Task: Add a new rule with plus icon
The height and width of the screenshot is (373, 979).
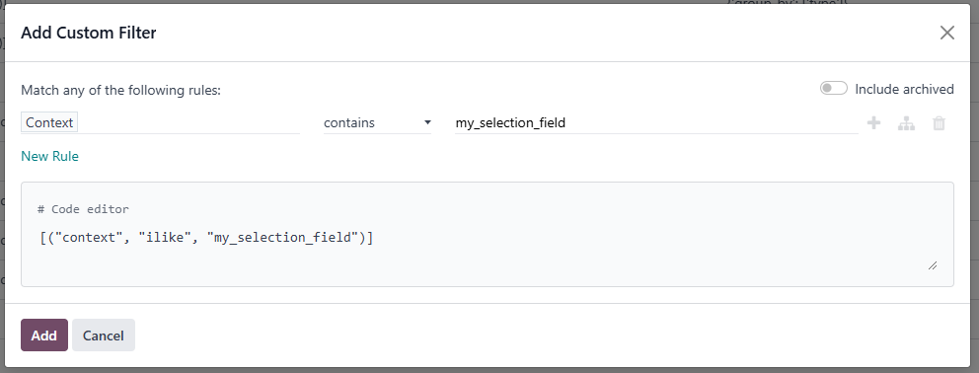Action: (874, 123)
